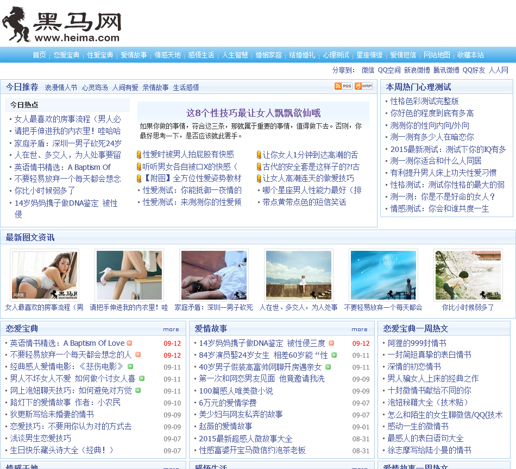Open thumbnail of girl on seawall
516x469 pixels.
(x=299, y=275)
